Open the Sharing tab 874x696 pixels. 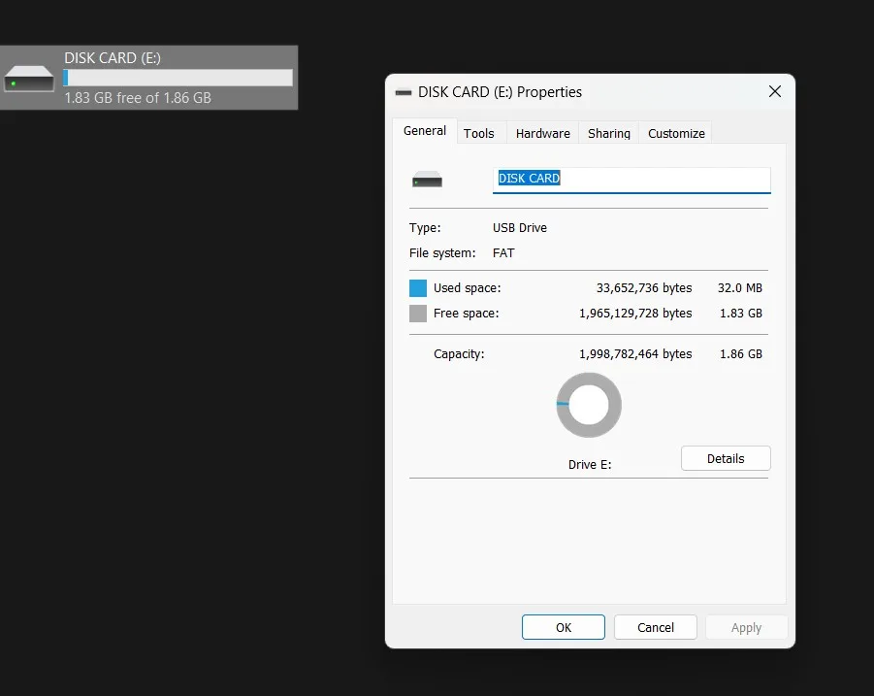pos(608,133)
